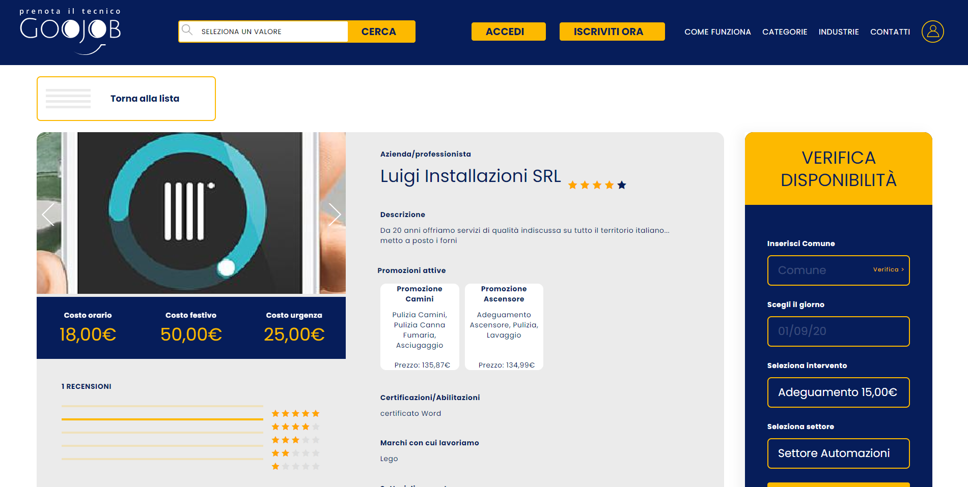The height and width of the screenshot is (487, 968).
Task: Open the Adeguamento 15,00€ intervention dropdown
Action: tap(838, 392)
